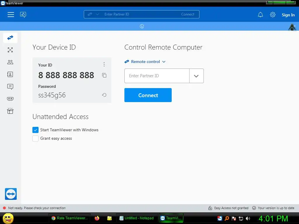The image size is (299, 224).
Task: Click the password ss345g56
Action: [52, 95]
